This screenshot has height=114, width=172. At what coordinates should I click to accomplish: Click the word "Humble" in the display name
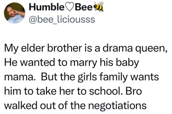(47, 7)
